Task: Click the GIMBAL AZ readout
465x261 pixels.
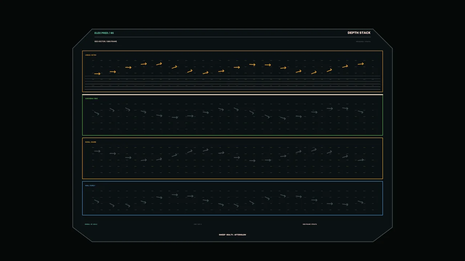Action: coord(91,224)
